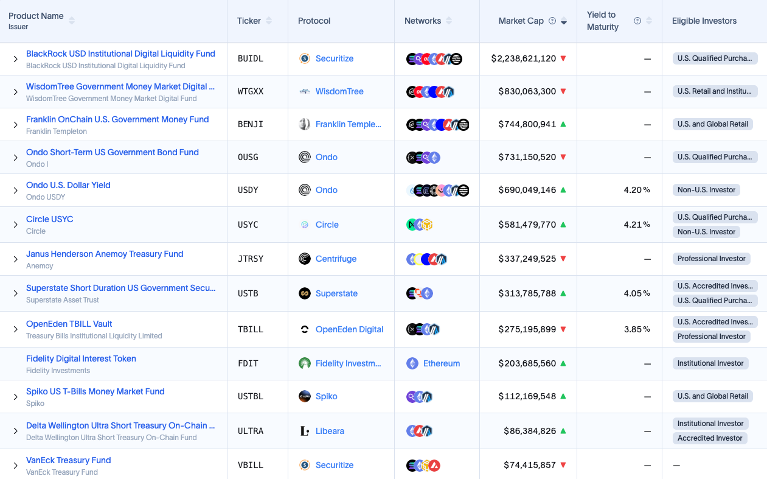Expand Franklin OnChain fund row
The image size is (767, 479).
(16, 125)
